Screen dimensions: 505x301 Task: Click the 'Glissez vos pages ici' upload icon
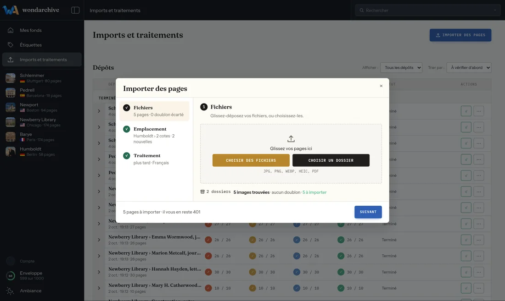(x=291, y=139)
